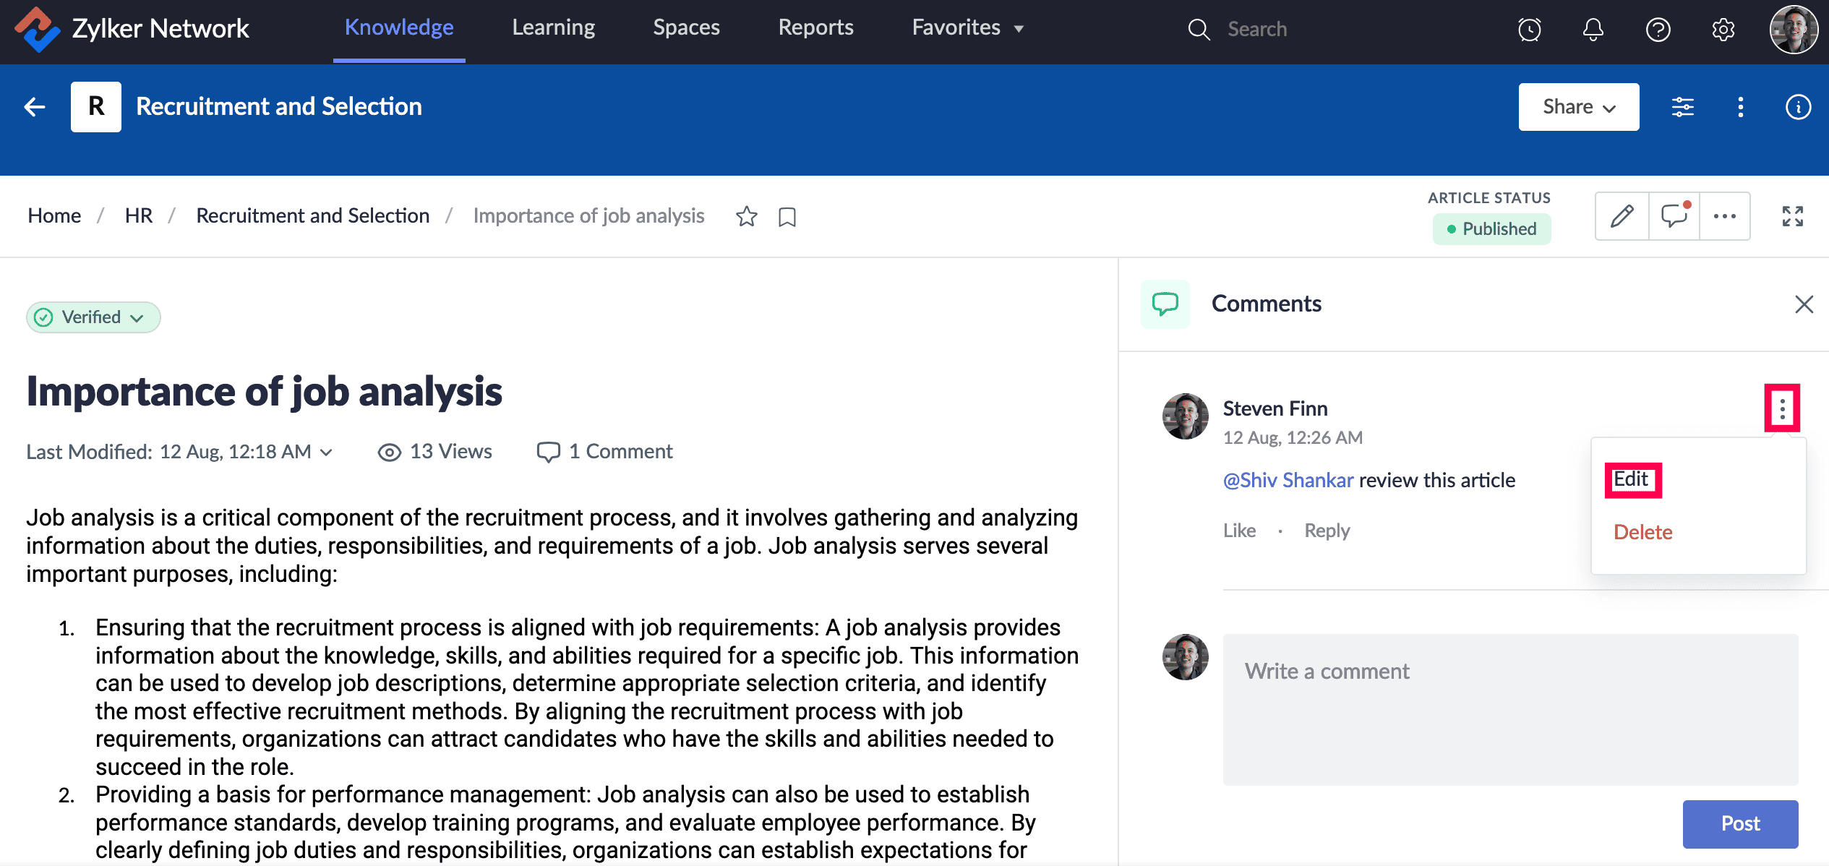Favorite the article with star icon

click(x=746, y=216)
